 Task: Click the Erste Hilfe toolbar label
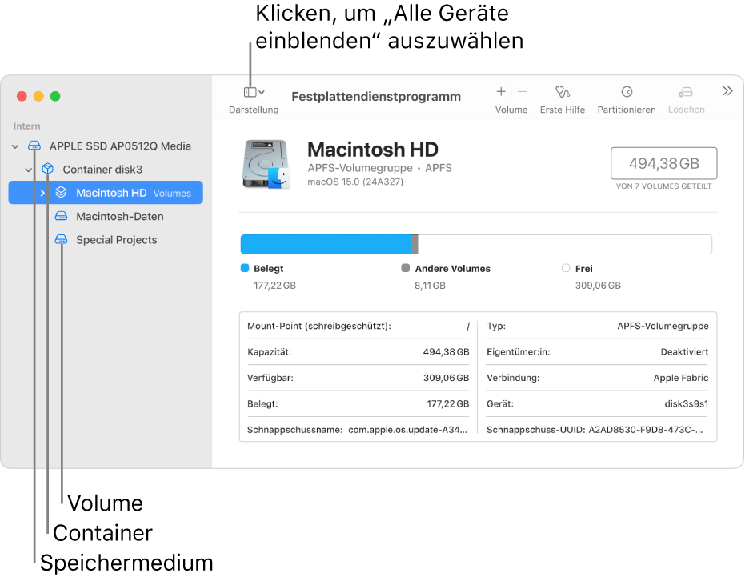tap(562, 110)
